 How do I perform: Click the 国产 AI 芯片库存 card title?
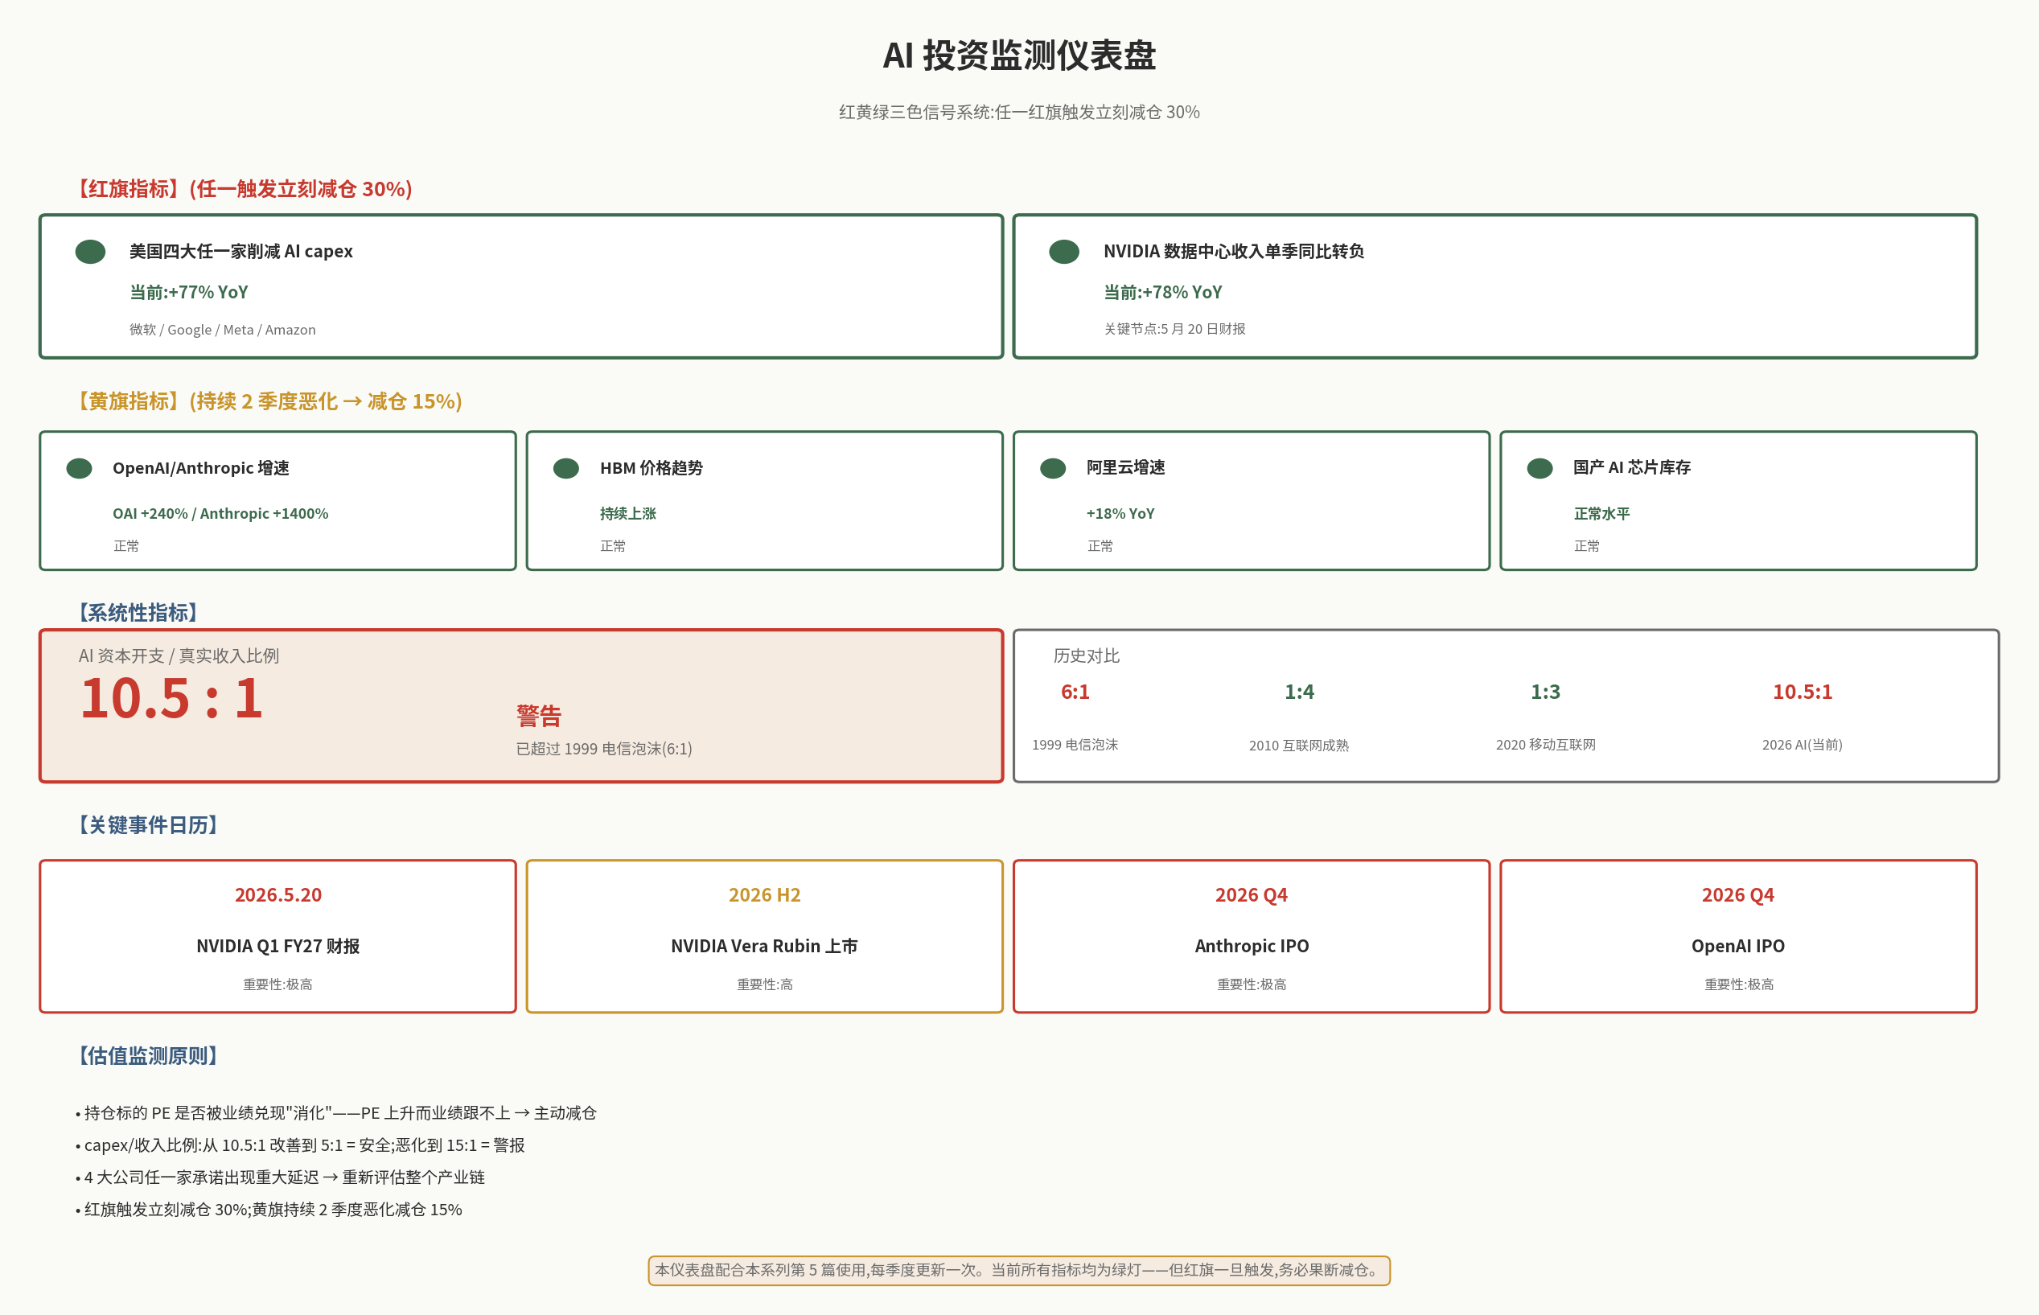1632,467
